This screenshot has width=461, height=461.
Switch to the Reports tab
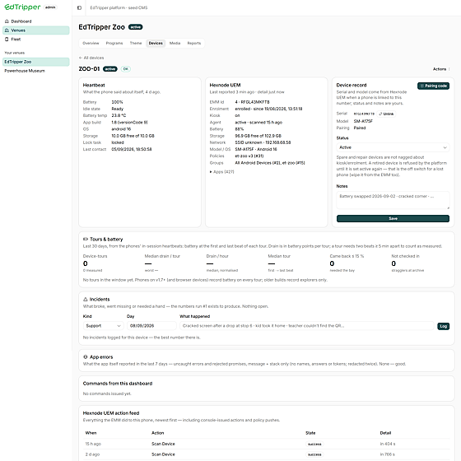click(194, 43)
